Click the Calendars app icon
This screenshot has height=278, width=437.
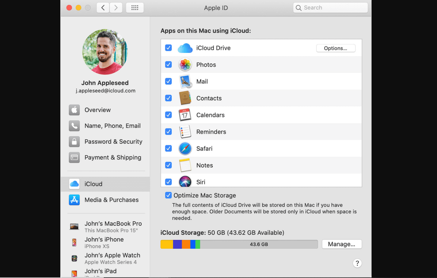click(185, 115)
